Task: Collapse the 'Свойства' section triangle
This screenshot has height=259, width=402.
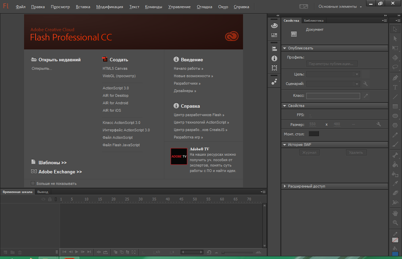Action: (x=285, y=106)
